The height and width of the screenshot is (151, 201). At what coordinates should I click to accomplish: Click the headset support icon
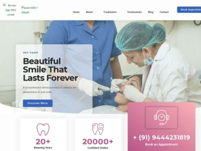[161, 117]
